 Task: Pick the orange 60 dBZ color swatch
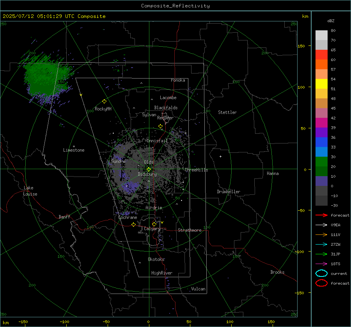click(x=321, y=64)
